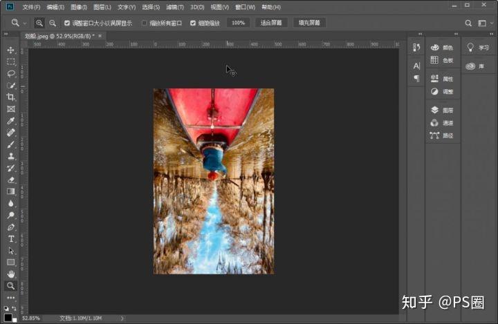Expand the status bar info arrow
Viewport: 498px width, 324px height.
(122, 318)
